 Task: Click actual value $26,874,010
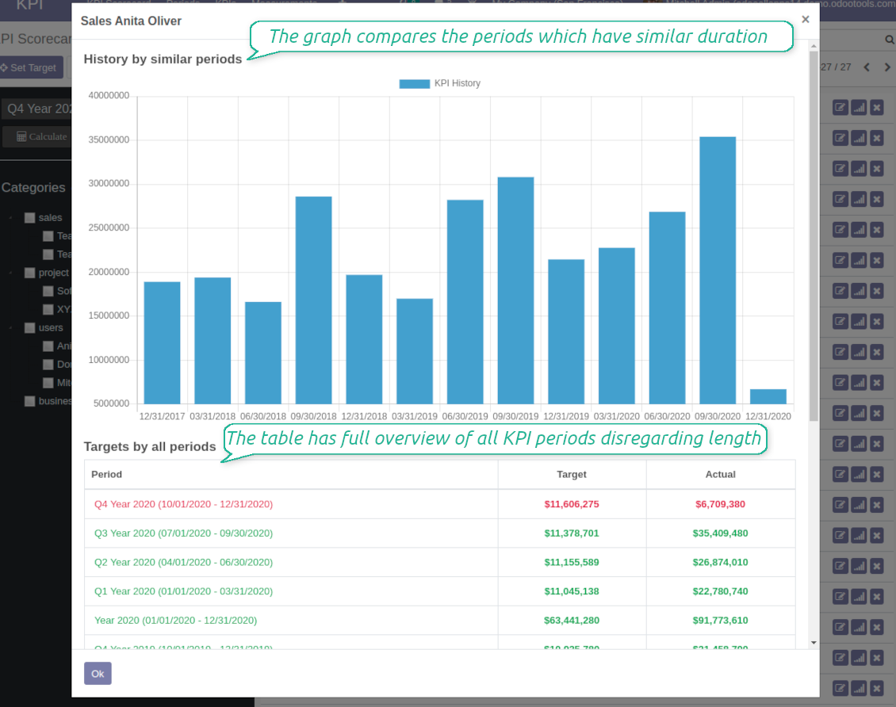[720, 563]
